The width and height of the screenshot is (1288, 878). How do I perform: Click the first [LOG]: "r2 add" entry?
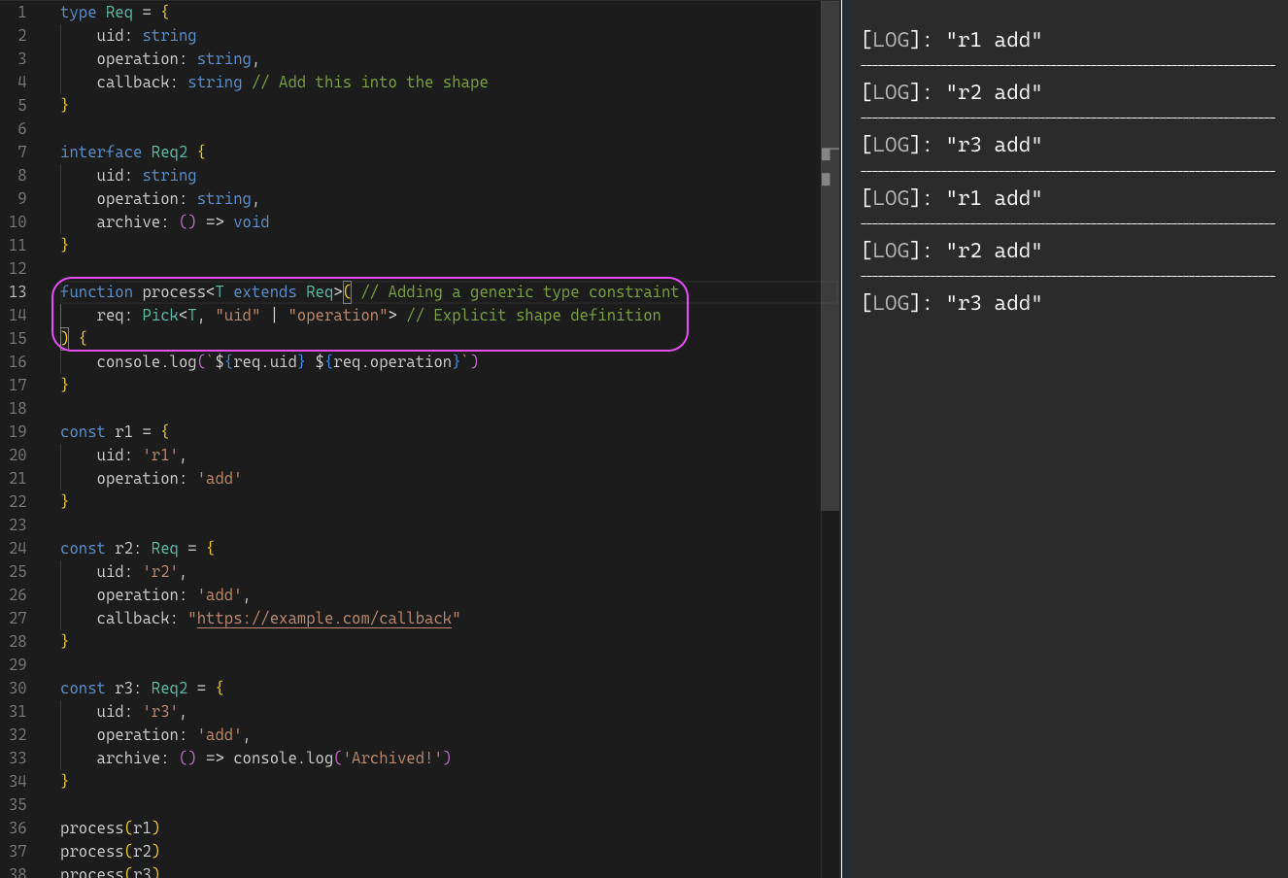coord(952,92)
